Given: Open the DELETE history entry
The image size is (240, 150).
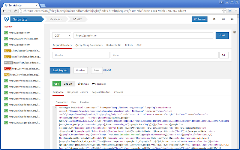Looking at the screenshot, I should click(22, 69).
